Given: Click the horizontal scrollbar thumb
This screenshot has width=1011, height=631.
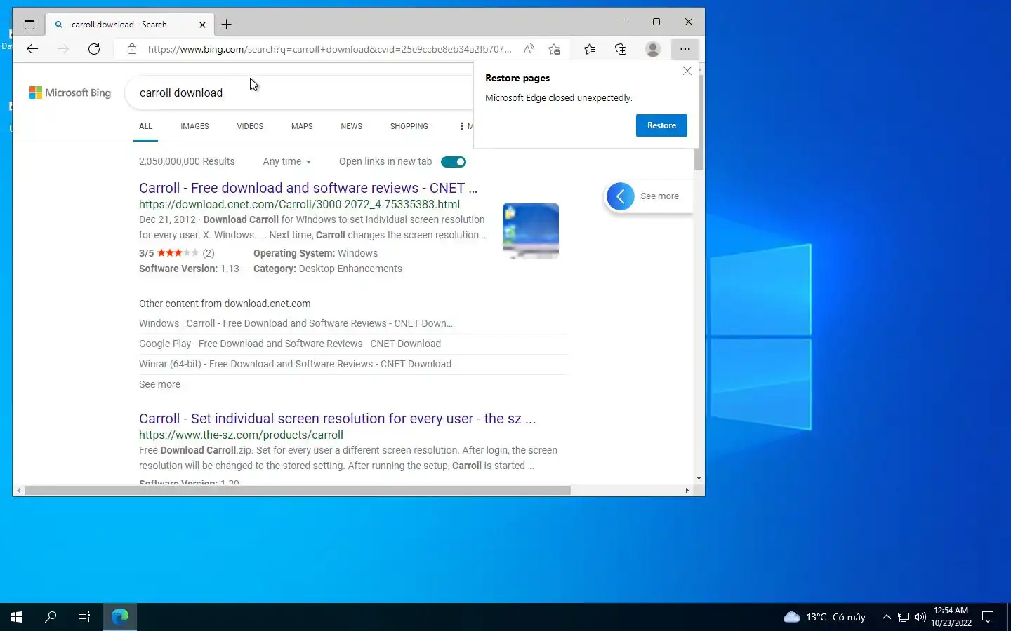Looking at the screenshot, I should (298, 491).
